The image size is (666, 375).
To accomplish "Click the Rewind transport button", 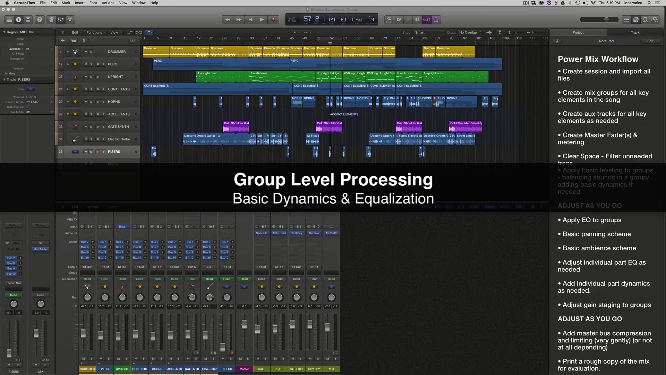I will click(x=228, y=20).
